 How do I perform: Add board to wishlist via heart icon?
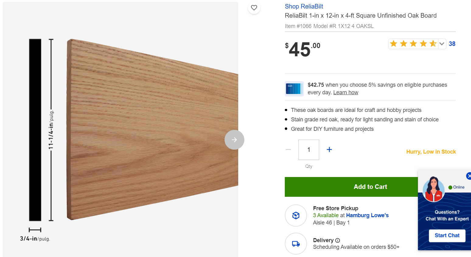click(254, 8)
